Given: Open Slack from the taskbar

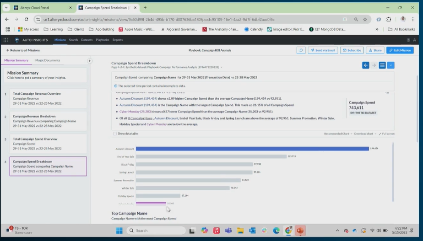Looking at the screenshot, I should pos(265,230).
